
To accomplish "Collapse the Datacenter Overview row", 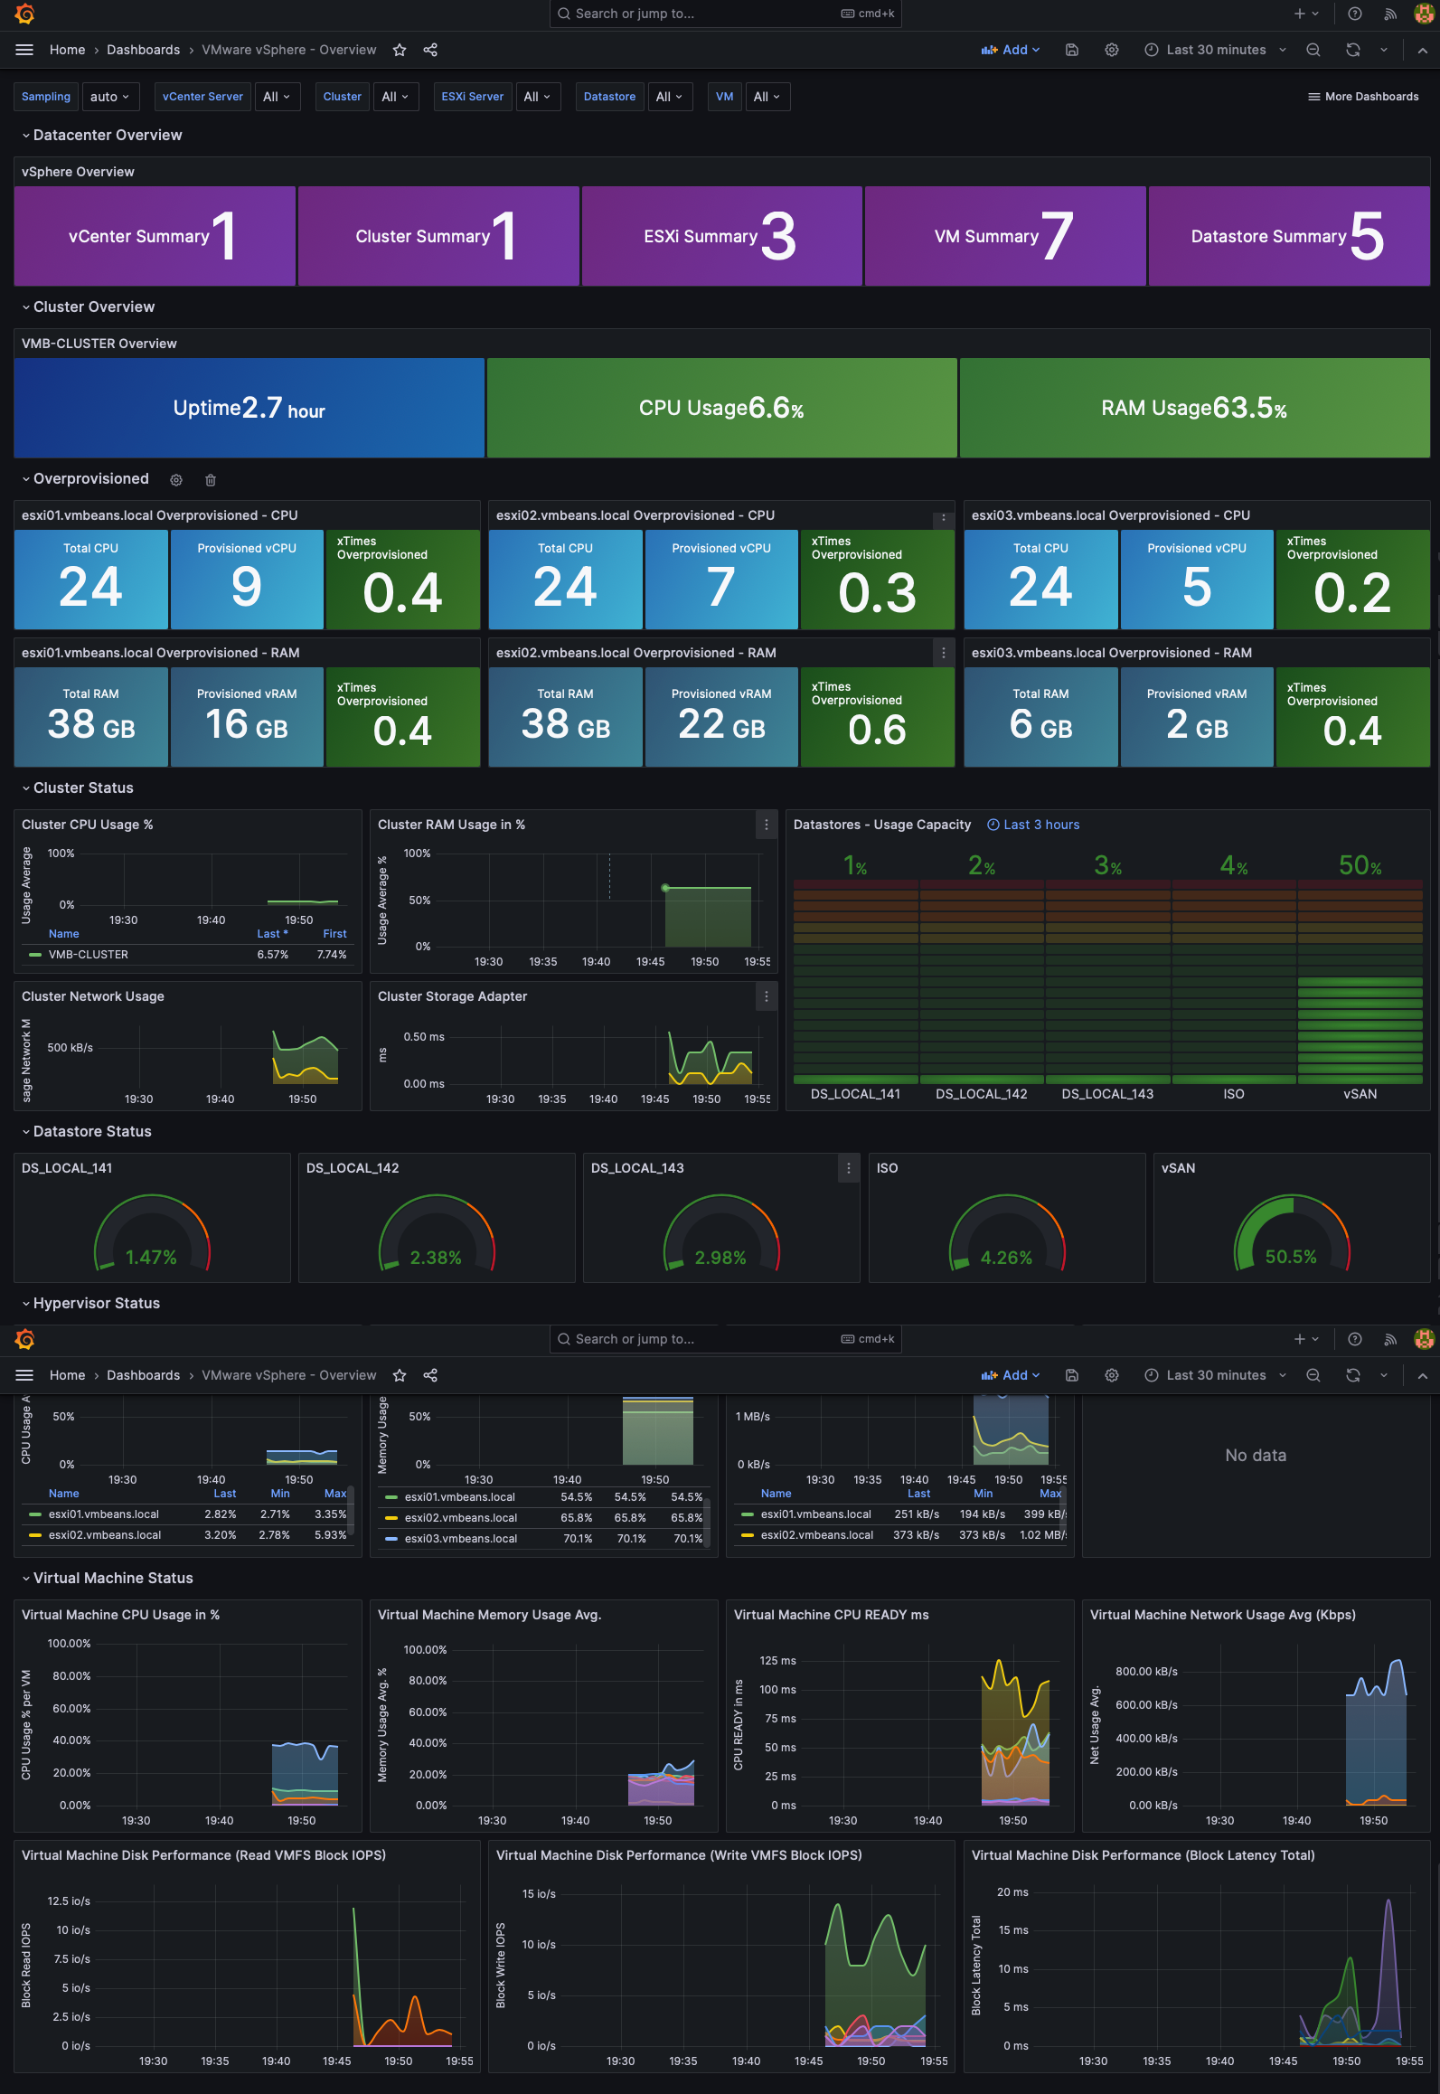I will point(101,135).
